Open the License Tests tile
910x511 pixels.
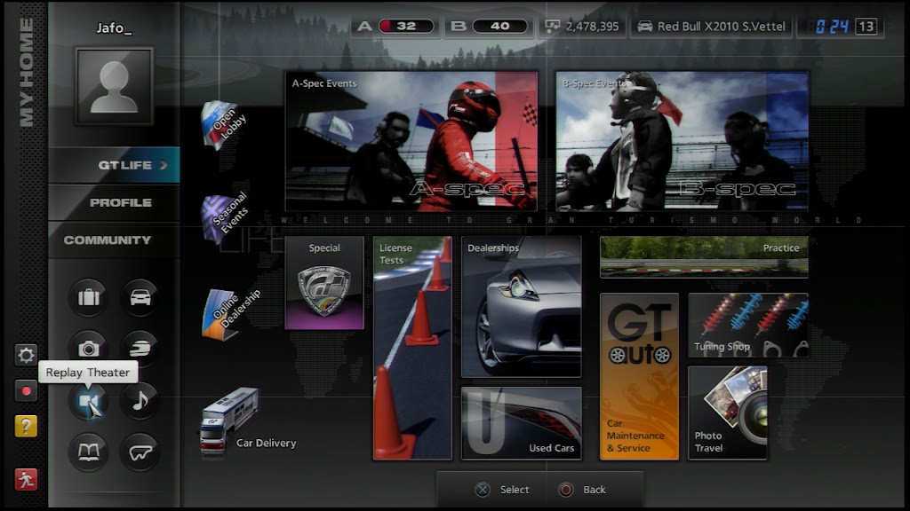click(x=412, y=348)
